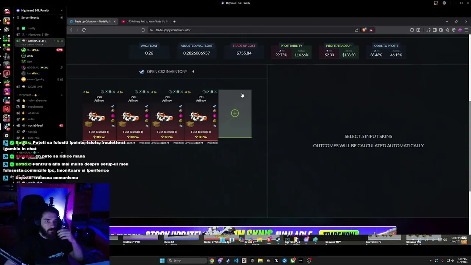Screen dimensions: 471x265
Task: Open a new browser tab
Action: click(x=174, y=21)
